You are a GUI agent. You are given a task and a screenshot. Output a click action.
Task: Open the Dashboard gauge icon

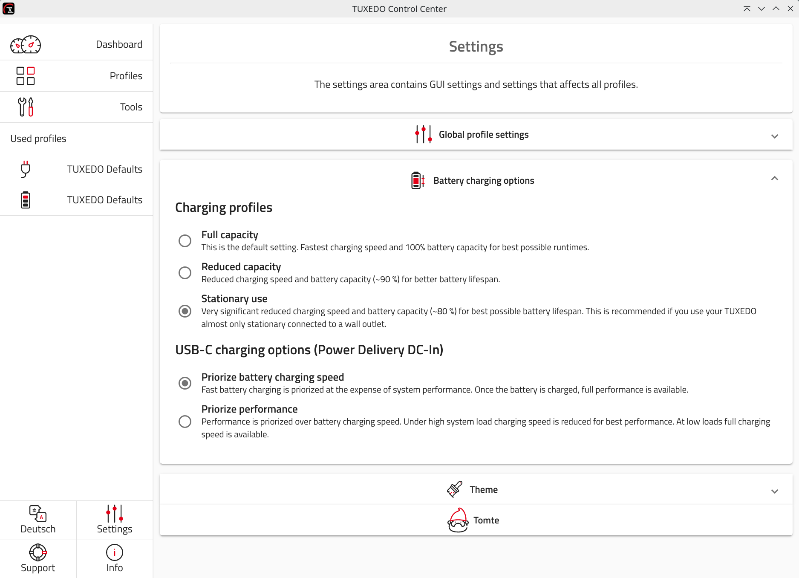tap(26, 44)
